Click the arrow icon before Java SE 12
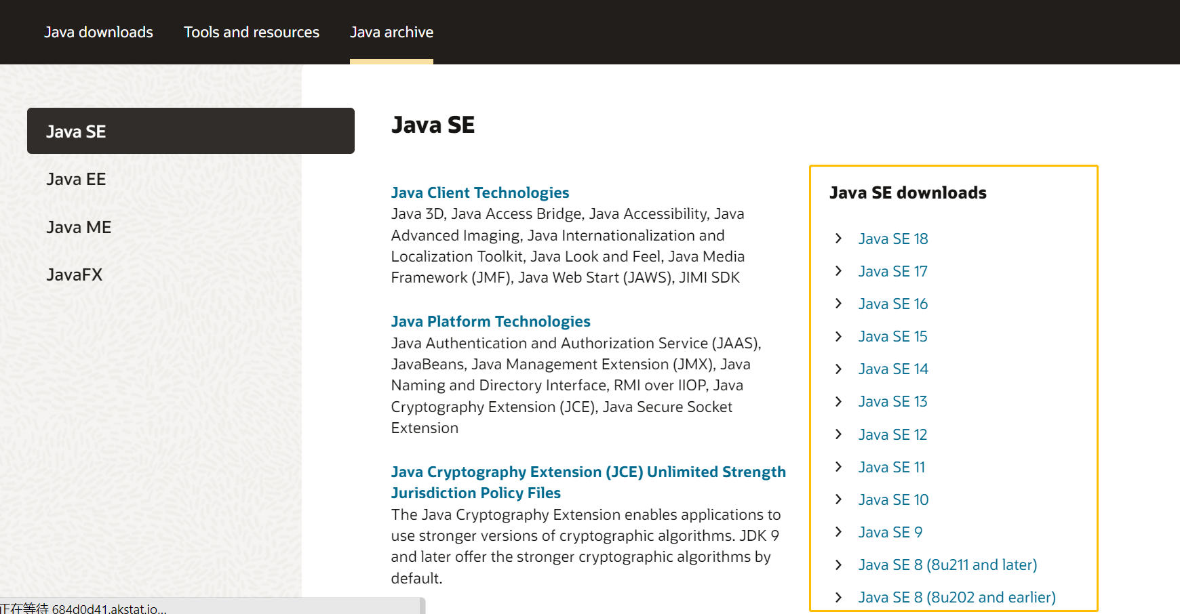Image resolution: width=1180 pixels, height=614 pixels. (x=839, y=434)
